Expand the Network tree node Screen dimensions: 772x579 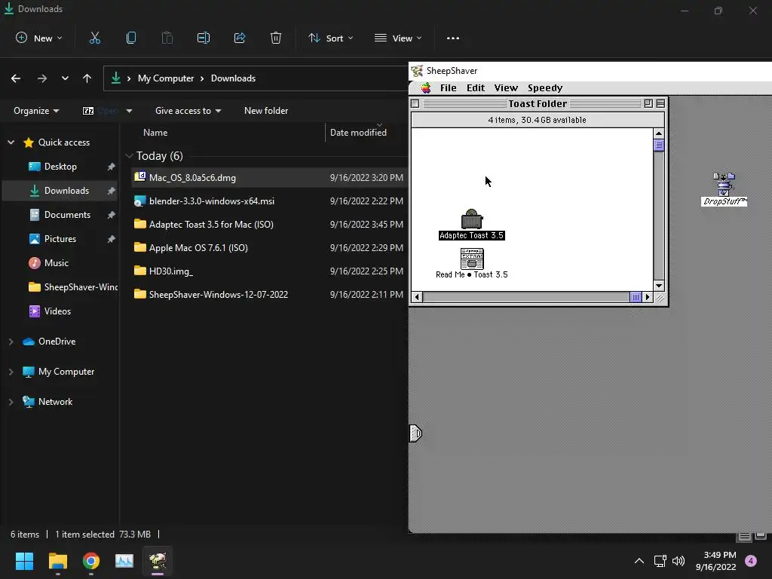pos(11,402)
